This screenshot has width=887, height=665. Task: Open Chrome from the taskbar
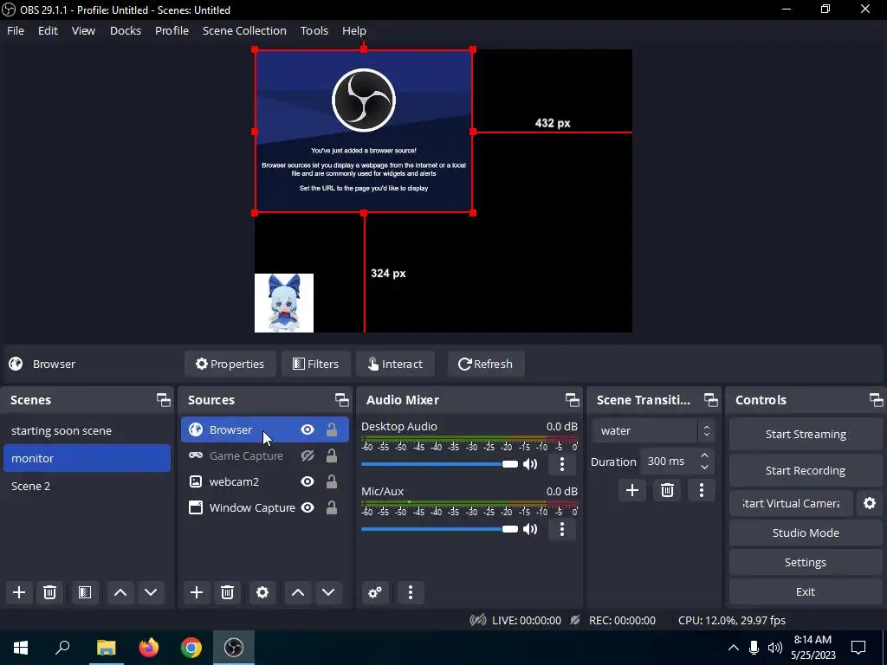tap(191, 648)
